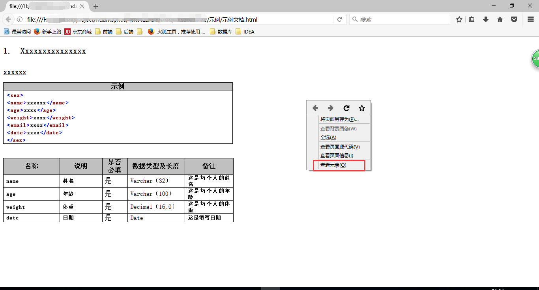Image resolution: width=539 pixels, height=290 pixels.
Task: Select 查看页面源代码 in context menu
Action: click(339, 147)
